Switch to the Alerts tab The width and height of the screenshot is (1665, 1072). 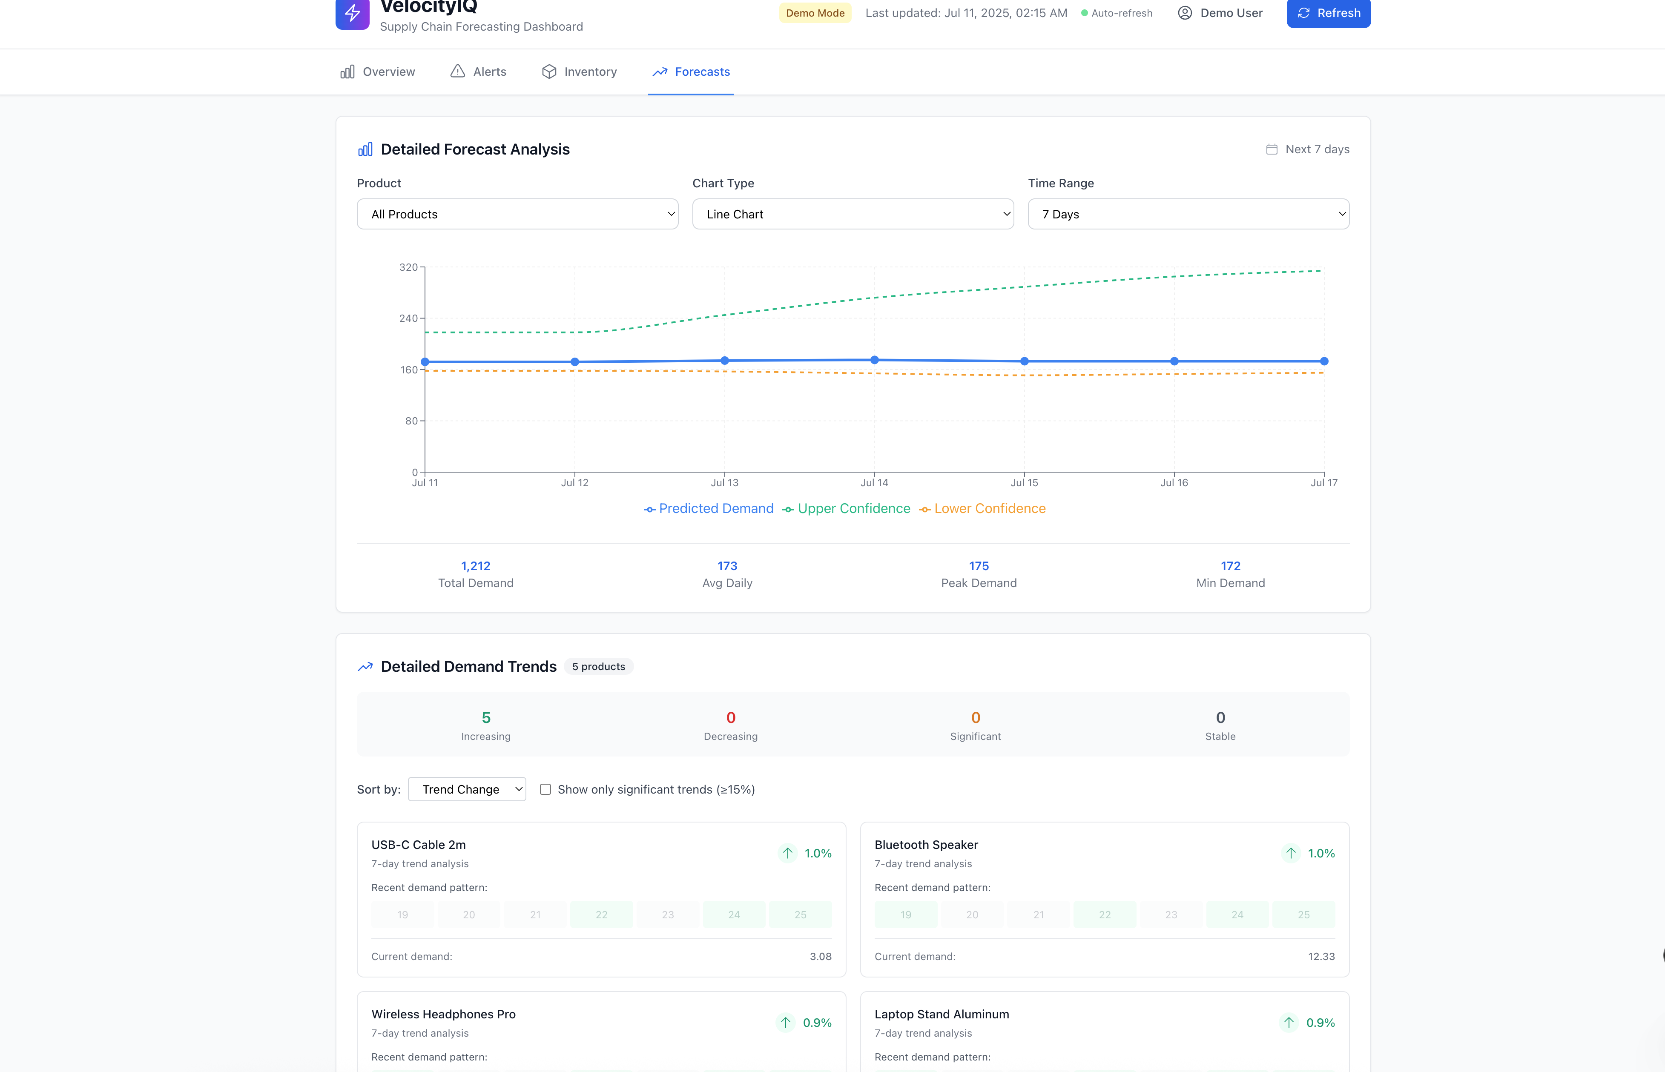click(x=479, y=72)
